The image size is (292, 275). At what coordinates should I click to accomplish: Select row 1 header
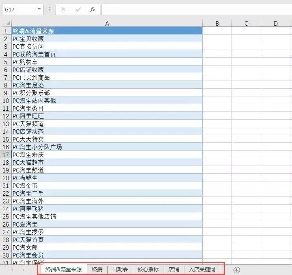point(6,31)
